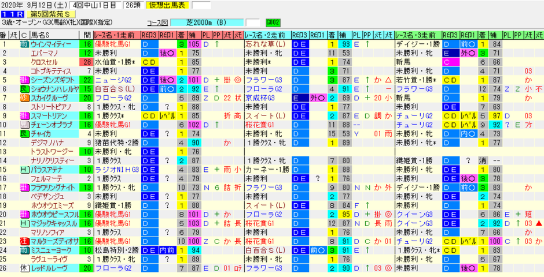Click the blank box after 芝2000m (B)
This screenshot has height=277, width=544.
[252, 23]
